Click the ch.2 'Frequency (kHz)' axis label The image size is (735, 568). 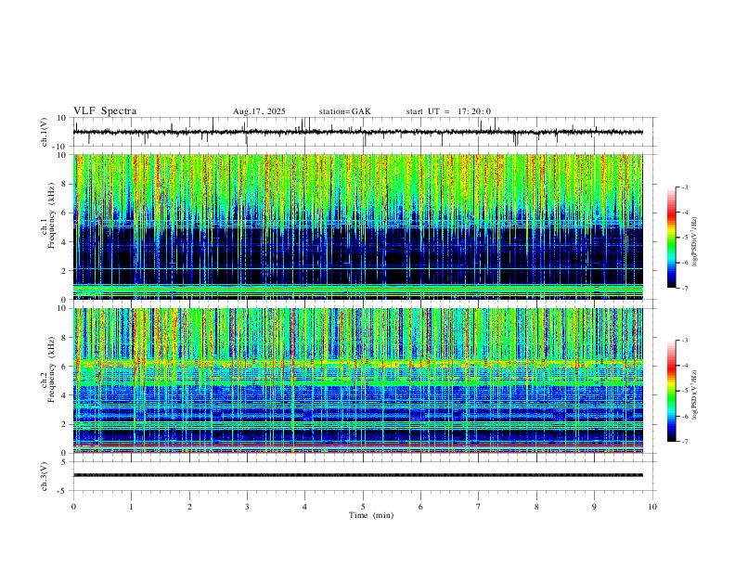point(51,369)
